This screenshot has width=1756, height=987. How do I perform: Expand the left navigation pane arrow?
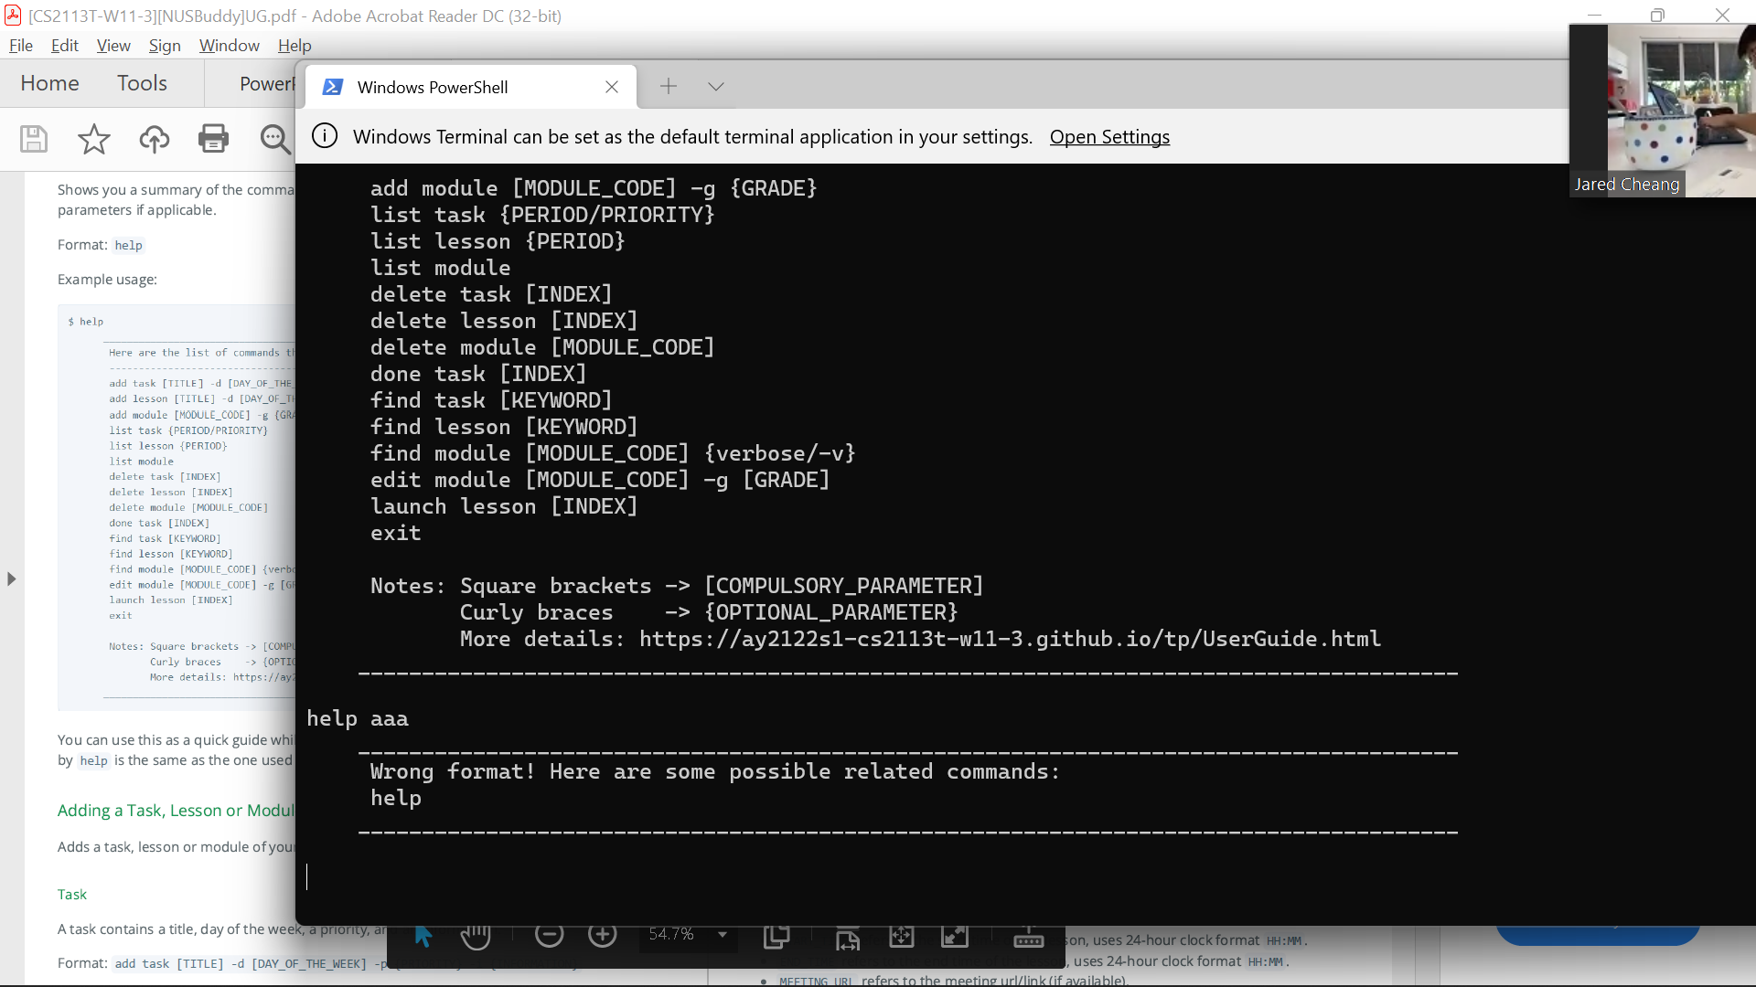click(x=11, y=579)
